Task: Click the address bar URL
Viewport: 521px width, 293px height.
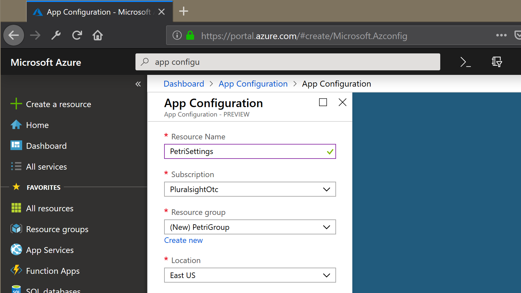Action: (x=304, y=36)
